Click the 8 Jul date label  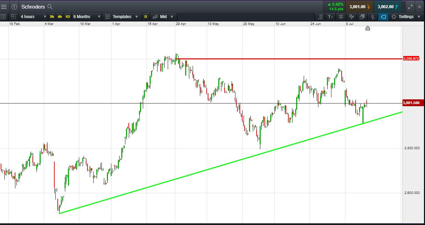tap(351, 24)
